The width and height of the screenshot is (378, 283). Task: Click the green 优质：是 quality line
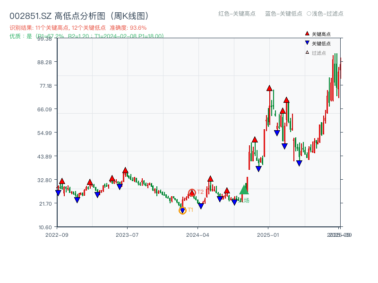[x=86, y=36]
